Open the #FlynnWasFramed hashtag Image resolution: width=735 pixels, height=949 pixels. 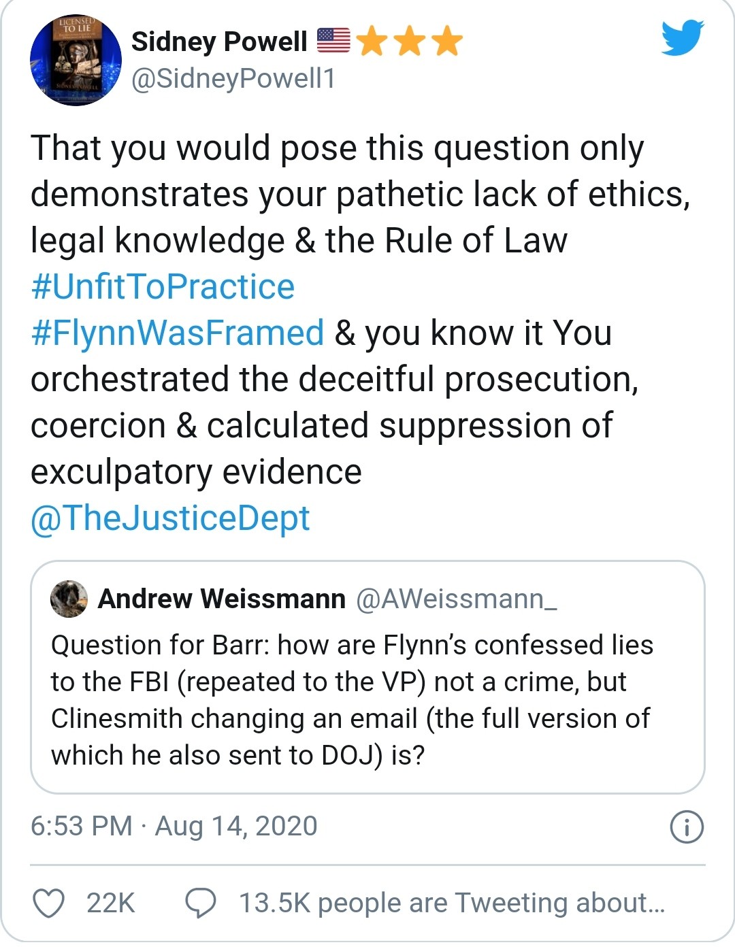coord(177,333)
